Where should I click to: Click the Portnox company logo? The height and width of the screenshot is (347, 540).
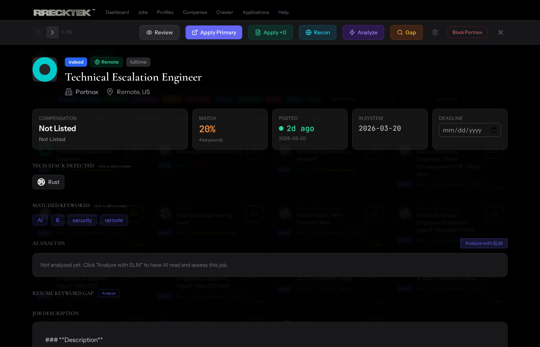(45, 69)
